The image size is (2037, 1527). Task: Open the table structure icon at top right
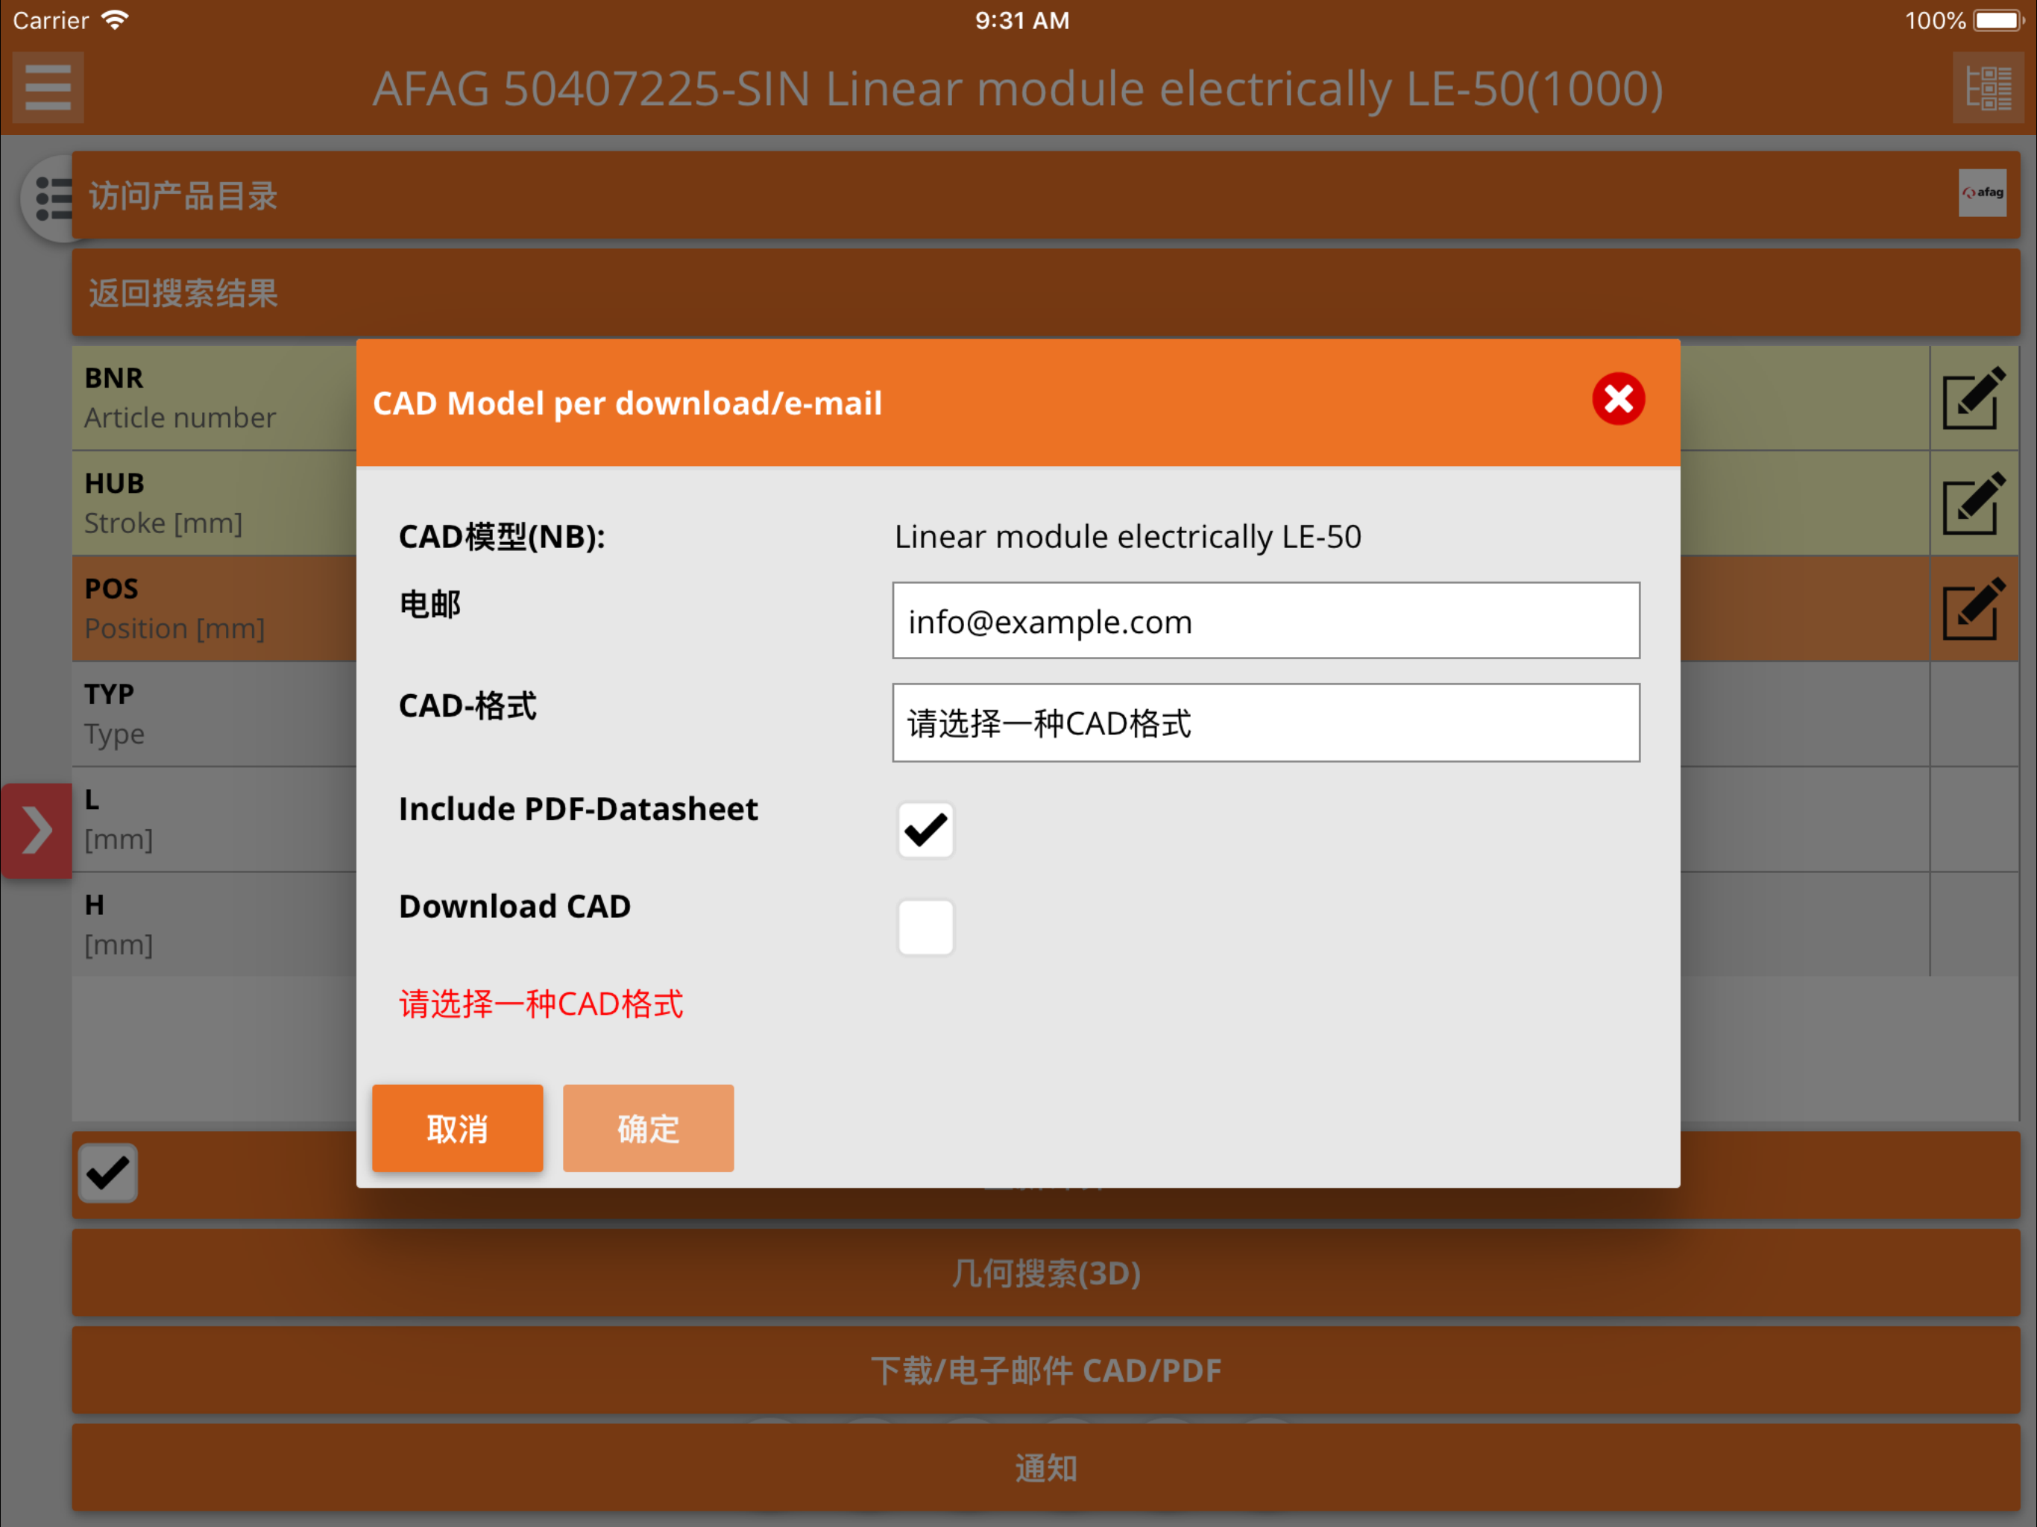[x=1989, y=87]
